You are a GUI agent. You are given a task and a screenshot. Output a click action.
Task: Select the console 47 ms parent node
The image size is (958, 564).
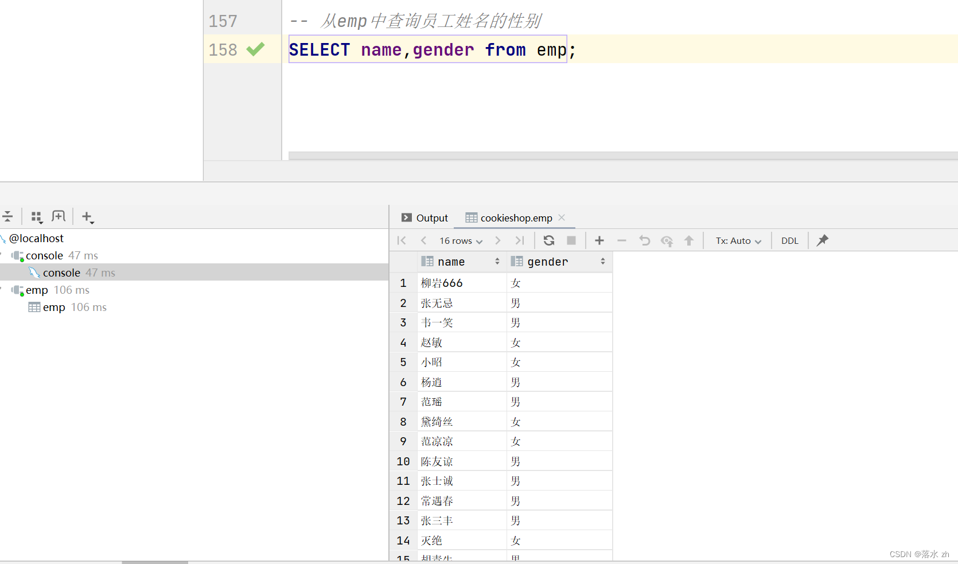[62, 255]
